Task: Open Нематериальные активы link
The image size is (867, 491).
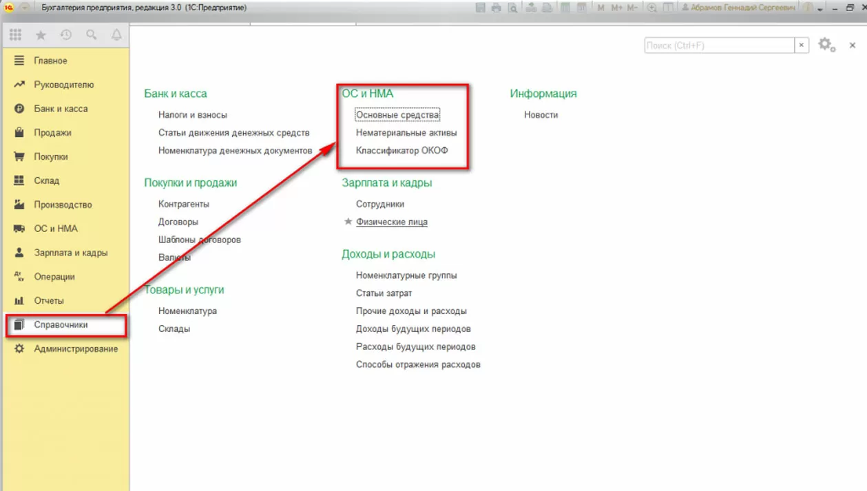Action: tap(406, 133)
